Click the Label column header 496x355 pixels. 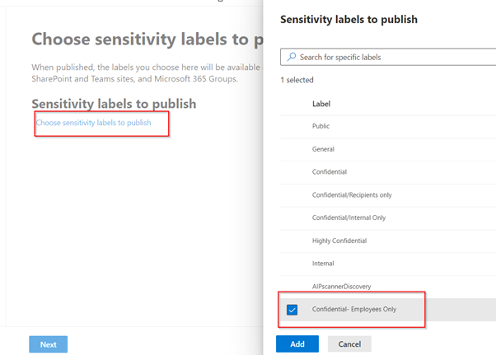click(321, 105)
